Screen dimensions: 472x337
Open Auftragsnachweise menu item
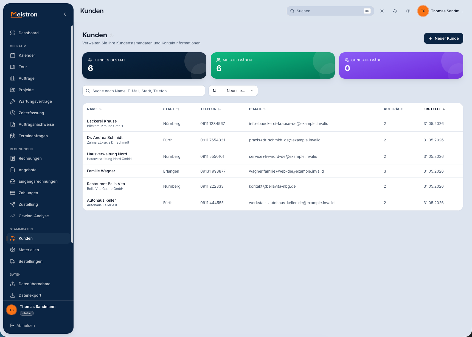click(x=38, y=124)
